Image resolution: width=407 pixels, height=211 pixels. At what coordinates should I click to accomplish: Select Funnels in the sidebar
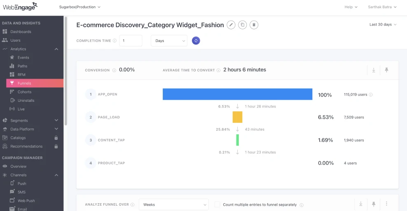coord(35,83)
